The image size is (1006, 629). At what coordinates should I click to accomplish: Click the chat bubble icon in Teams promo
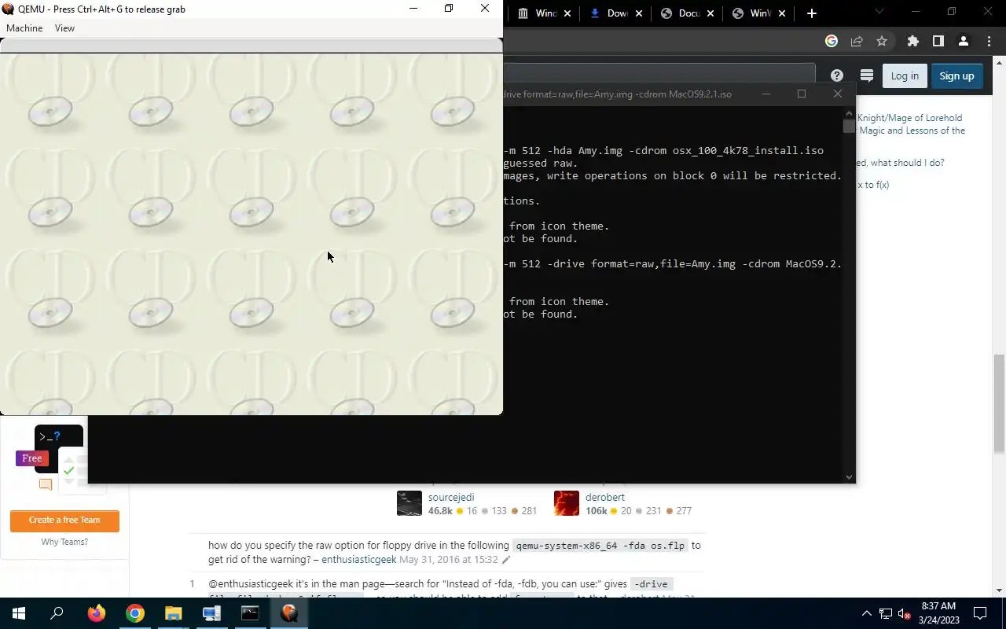point(46,484)
